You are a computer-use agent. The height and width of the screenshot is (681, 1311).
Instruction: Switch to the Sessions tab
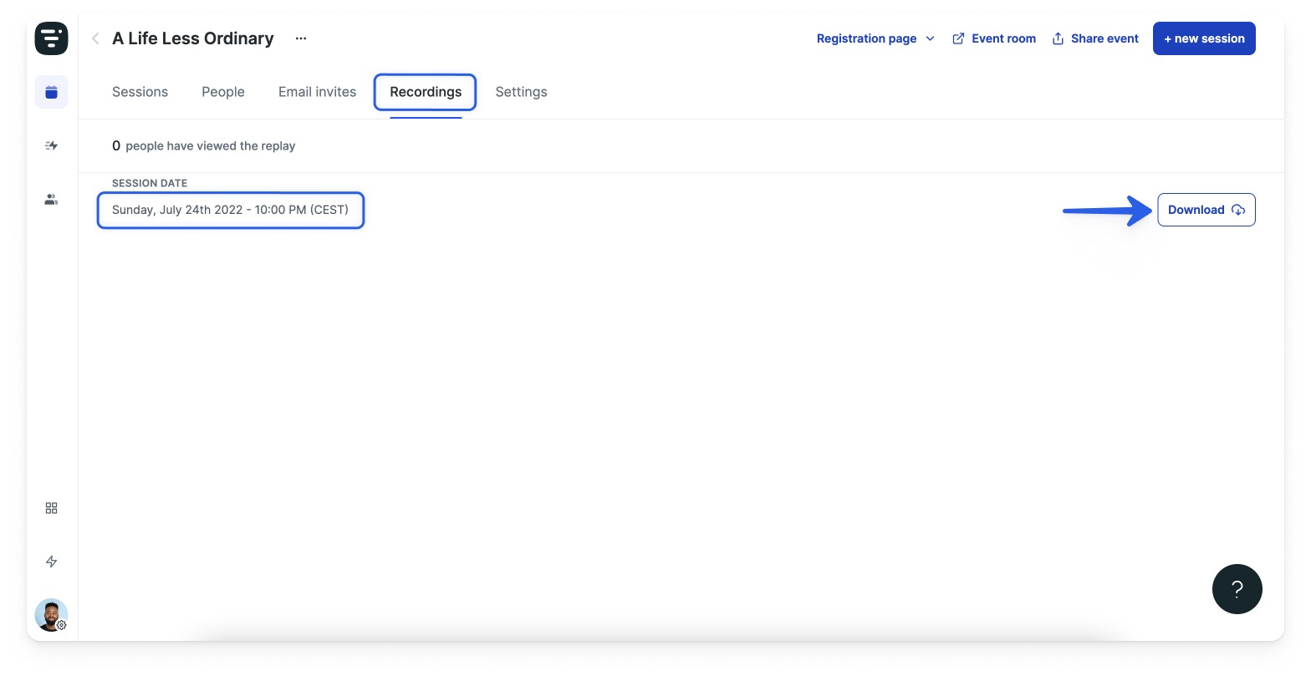pos(140,92)
